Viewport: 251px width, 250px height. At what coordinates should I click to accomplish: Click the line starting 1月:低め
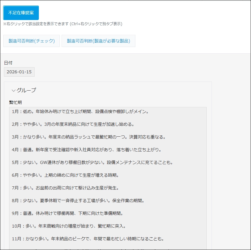[80, 112]
